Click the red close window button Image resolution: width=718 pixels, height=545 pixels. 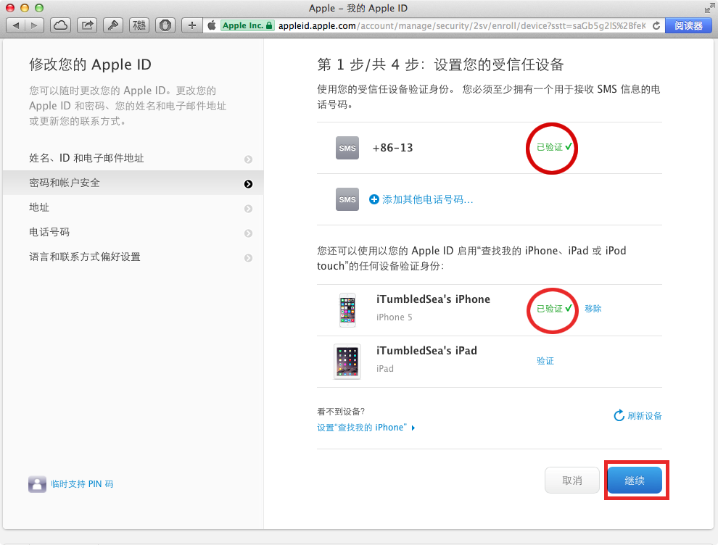coord(10,8)
